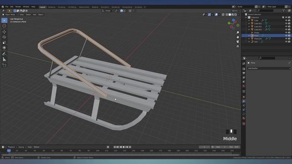292x164 pixels.
Task: Open the Edit menu
Action: (12, 7)
